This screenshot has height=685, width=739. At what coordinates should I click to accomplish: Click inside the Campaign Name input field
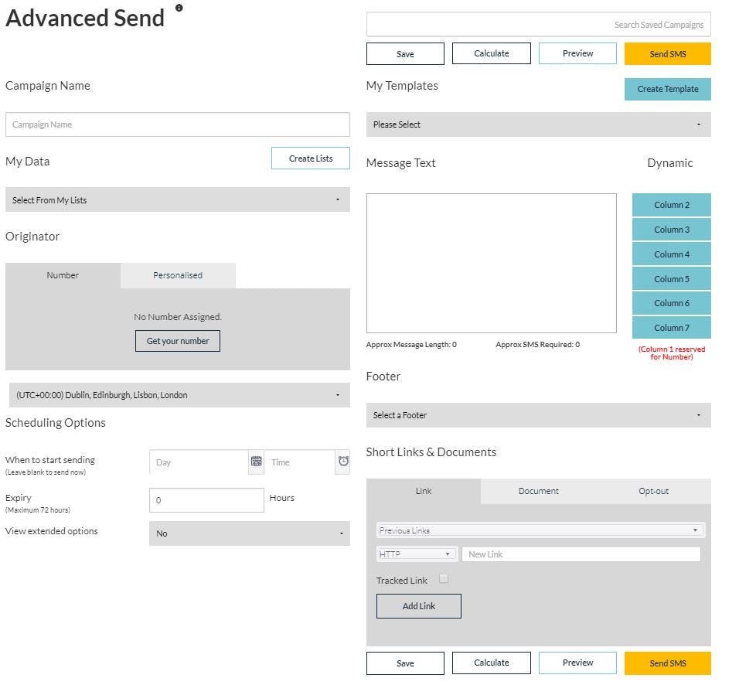(x=178, y=124)
